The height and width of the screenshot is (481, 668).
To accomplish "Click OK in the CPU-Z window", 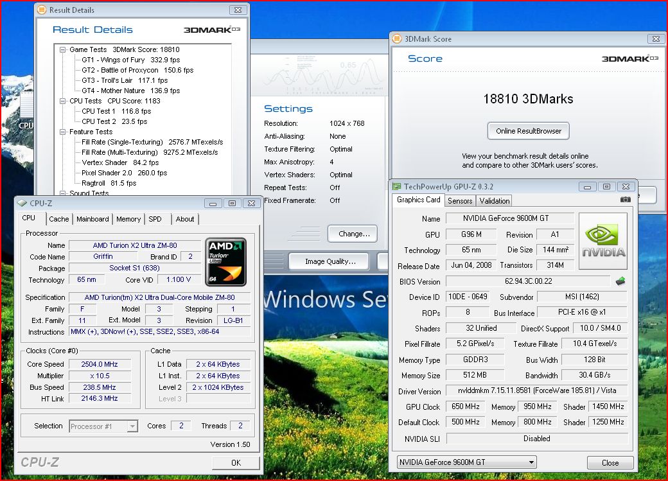I will click(x=236, y=462).
